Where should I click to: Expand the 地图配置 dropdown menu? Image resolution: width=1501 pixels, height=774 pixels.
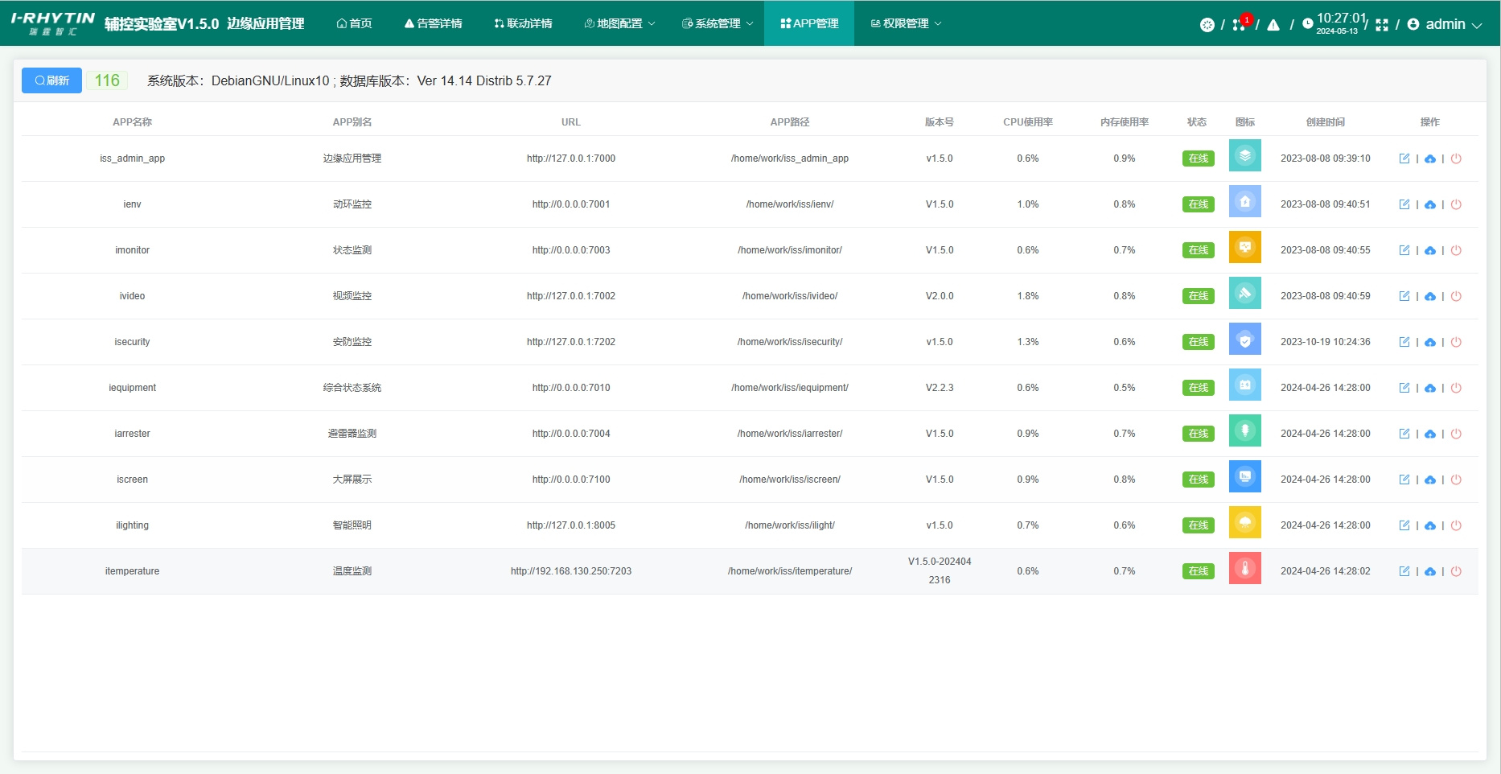(x=619, y=23)
